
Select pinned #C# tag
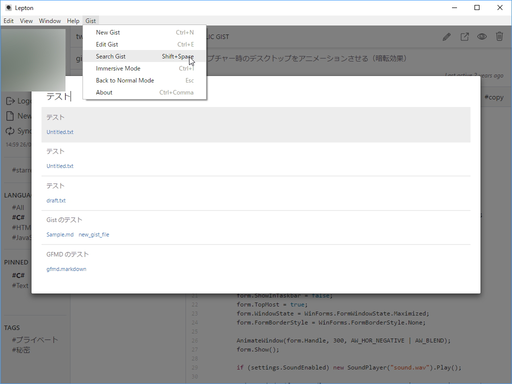tap(18, 275)
